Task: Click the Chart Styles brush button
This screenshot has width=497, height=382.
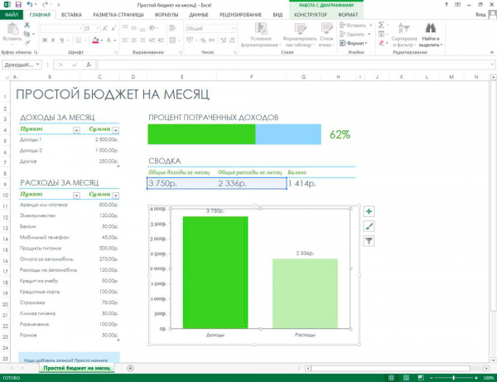Action: coord(369,226)
